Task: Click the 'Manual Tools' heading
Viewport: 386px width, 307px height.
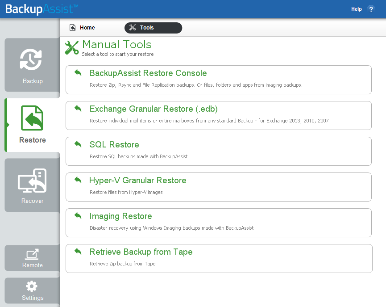Action: pos(116,44)
